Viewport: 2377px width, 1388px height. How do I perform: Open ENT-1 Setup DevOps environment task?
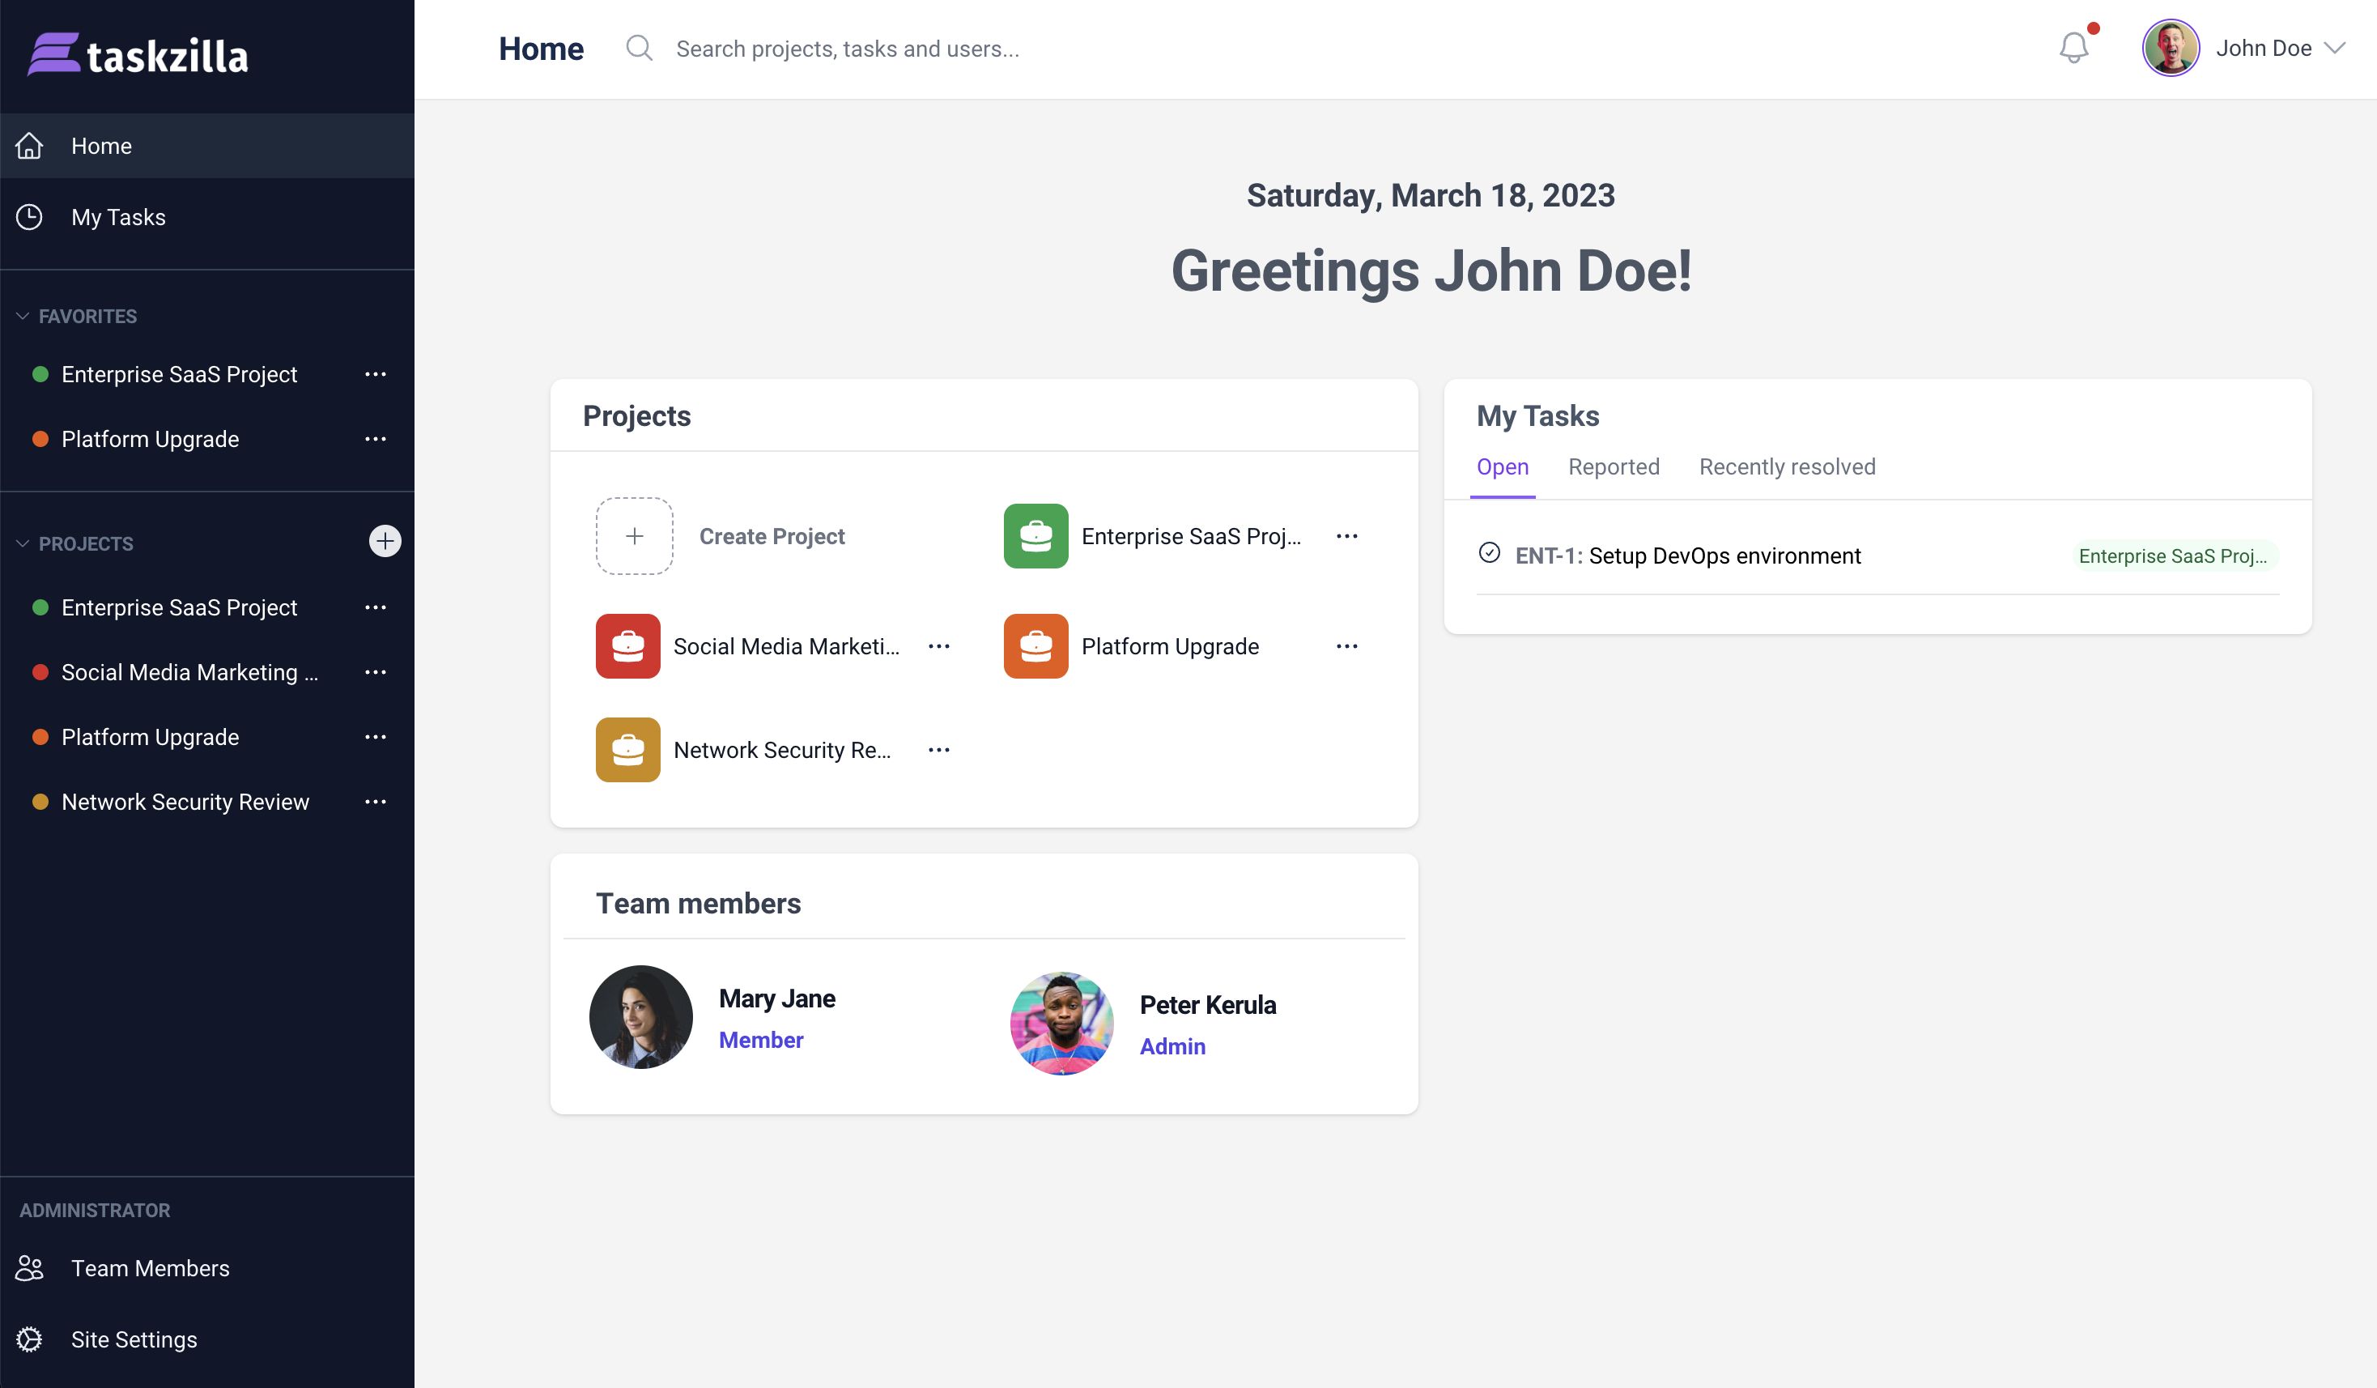pyautogui.click(x=1724, y=556)
